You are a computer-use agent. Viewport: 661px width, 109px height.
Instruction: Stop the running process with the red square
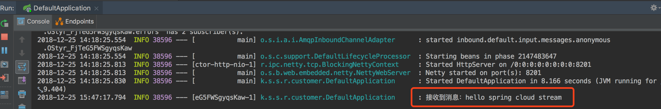tap(4, 37)
